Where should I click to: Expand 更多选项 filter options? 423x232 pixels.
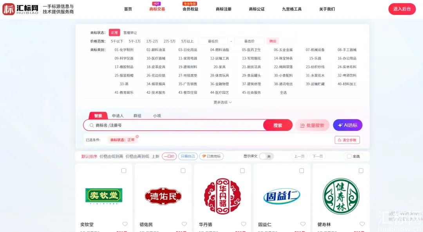pos(222,102)
